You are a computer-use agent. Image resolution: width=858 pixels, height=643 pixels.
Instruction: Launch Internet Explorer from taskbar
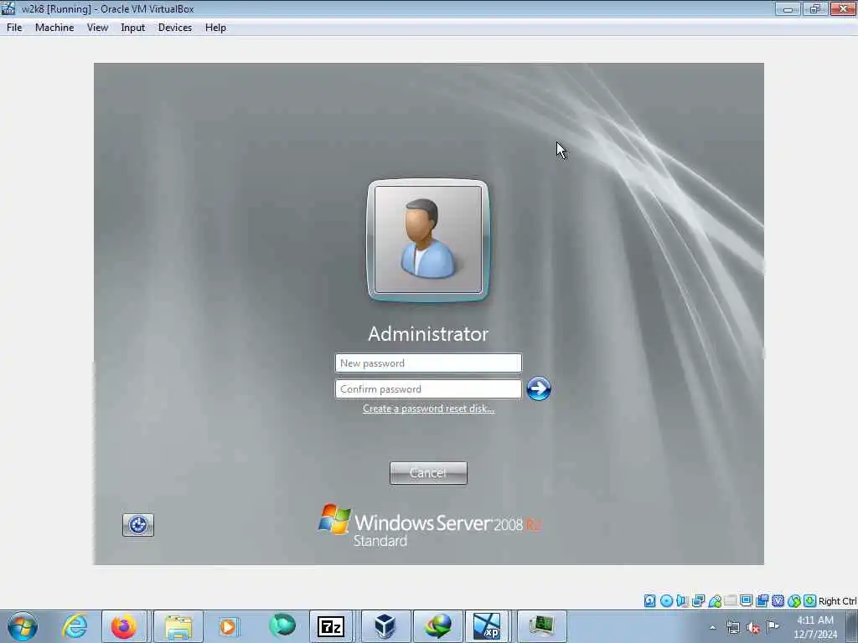coord(75,626)
